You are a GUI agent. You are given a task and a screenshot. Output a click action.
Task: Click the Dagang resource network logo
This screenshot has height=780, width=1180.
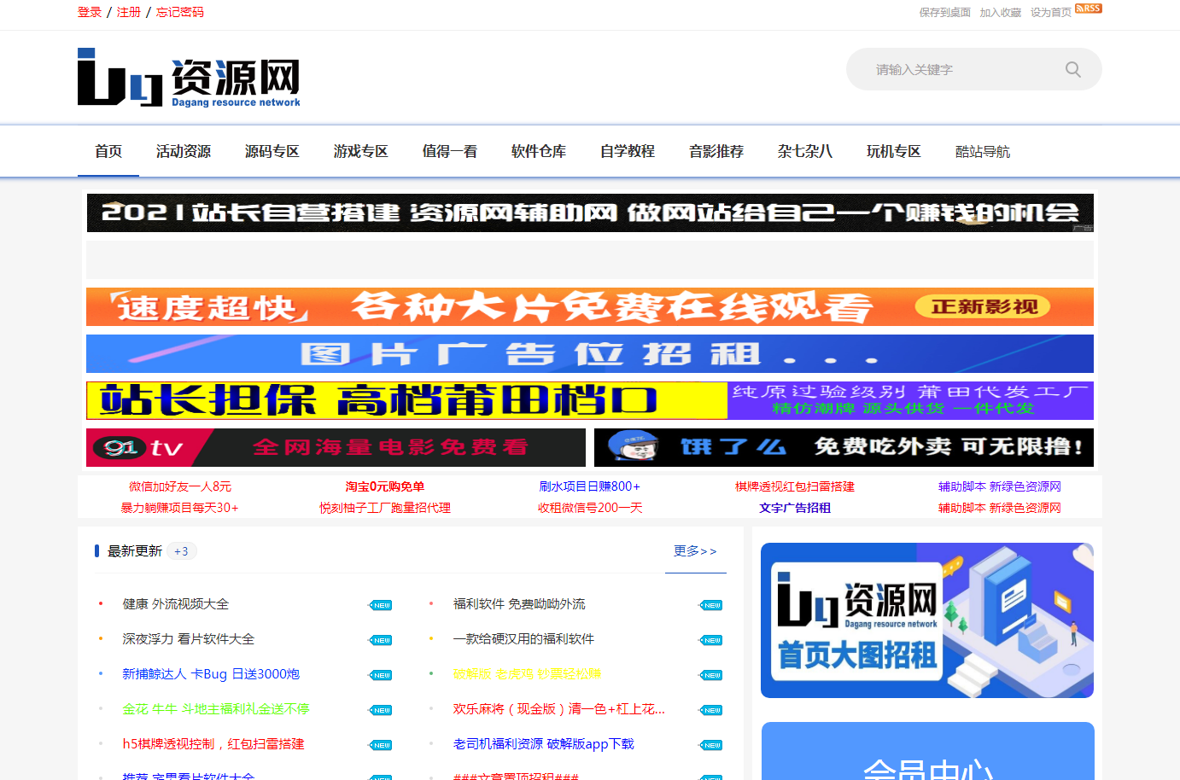pyautogui.click(x=189, y=79)
